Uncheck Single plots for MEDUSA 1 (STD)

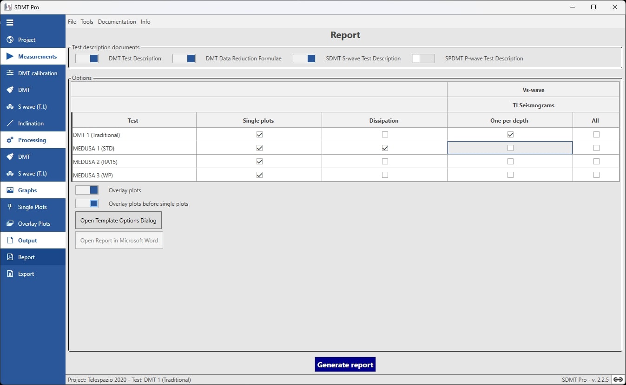click(259, 148)
